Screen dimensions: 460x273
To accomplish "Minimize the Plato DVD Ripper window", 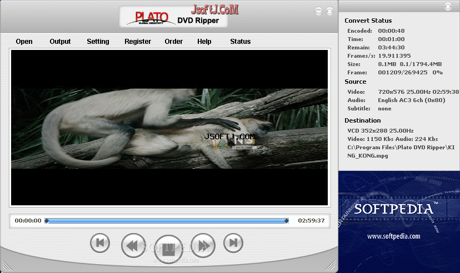I will 318,12.
